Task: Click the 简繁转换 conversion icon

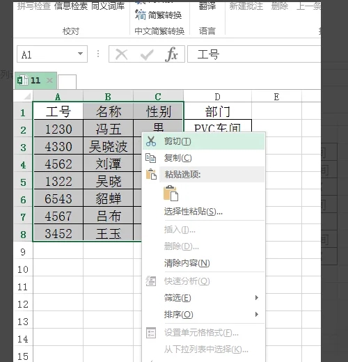Action: 141,15
